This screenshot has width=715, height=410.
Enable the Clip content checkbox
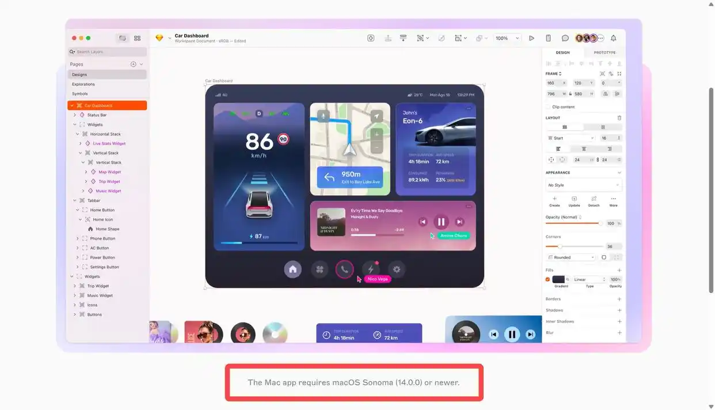click(x=548, y=107)
